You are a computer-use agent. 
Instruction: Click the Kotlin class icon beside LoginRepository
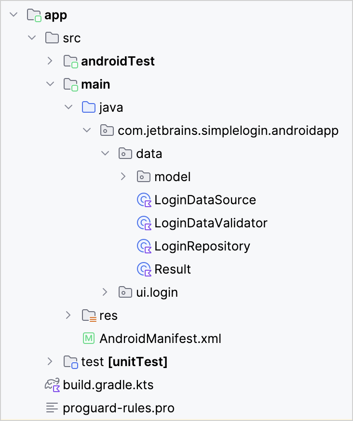144,246
